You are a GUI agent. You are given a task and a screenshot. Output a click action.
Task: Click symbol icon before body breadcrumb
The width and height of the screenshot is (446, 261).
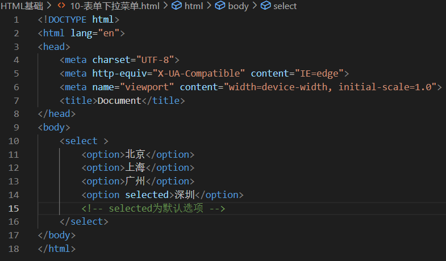(x=220, y=6)
